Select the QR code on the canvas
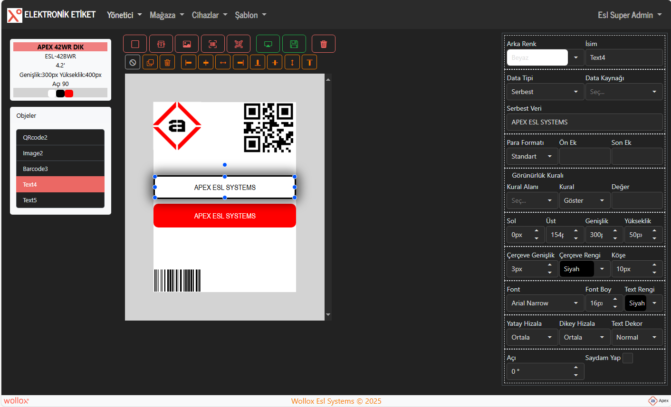This screenshot has width=671, height=407. [x=268, y=128]
